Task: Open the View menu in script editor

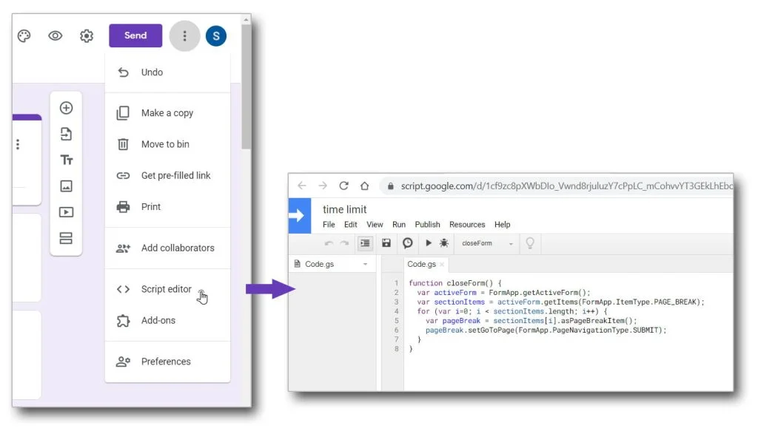Action: 375,225
